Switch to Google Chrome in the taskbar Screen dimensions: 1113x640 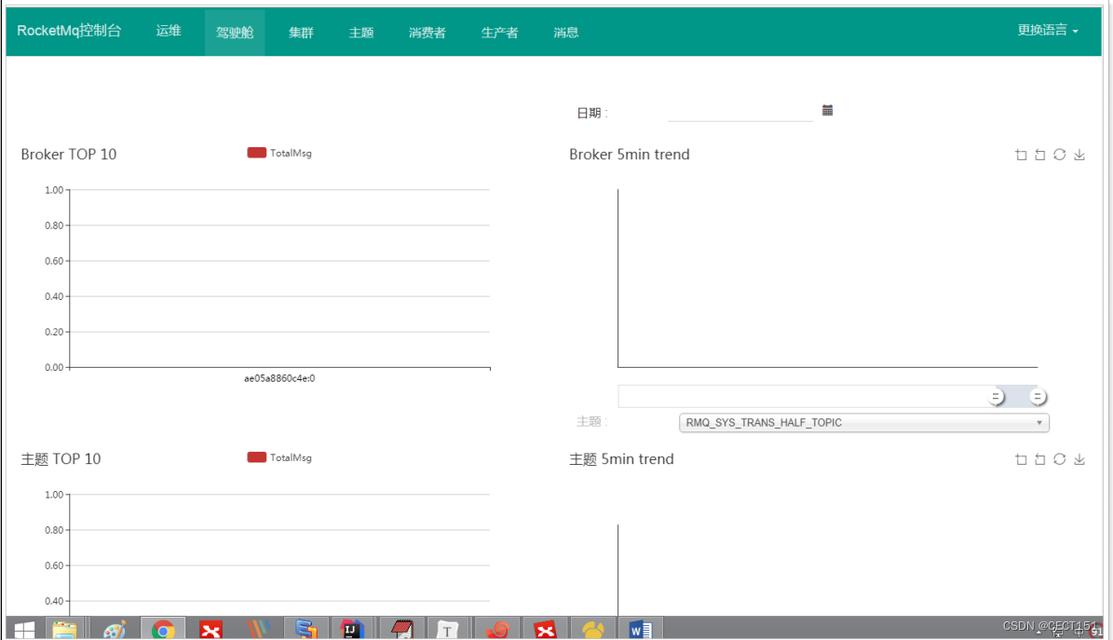tap(163, 629)
